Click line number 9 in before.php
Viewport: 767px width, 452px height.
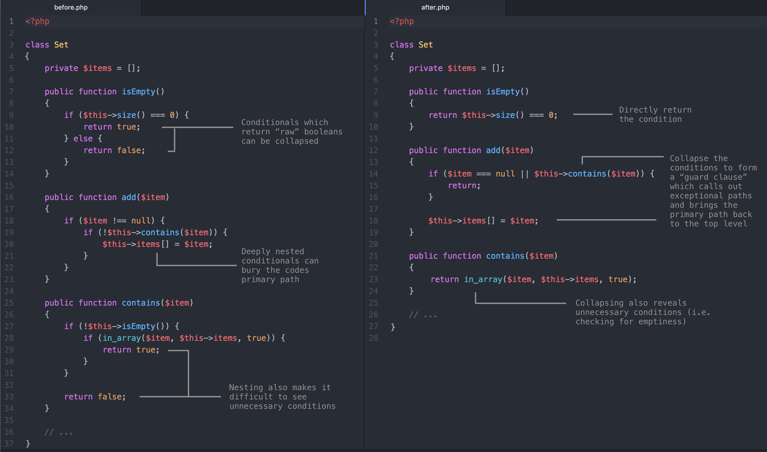[x=11, y=115]
